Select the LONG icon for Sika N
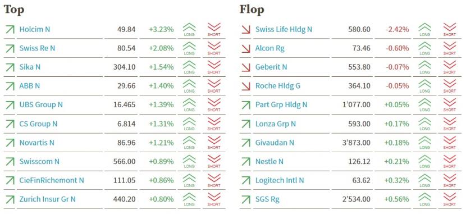The height and width of the screenshot is (214, 466). click(x=189, y=67)
